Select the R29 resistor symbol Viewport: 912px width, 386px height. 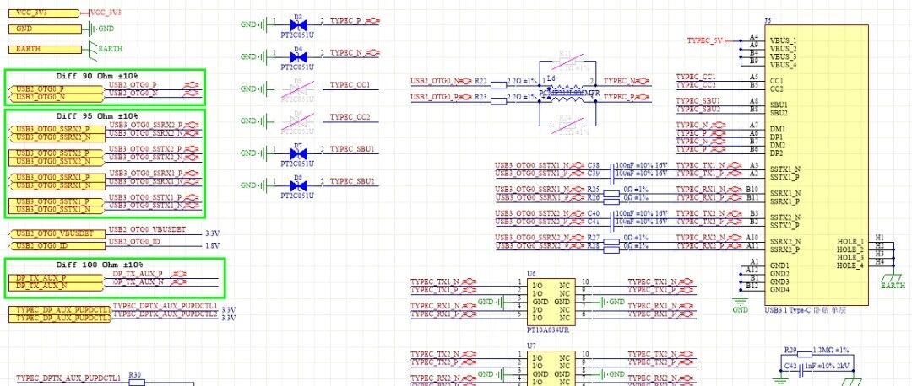click(805, 354)
